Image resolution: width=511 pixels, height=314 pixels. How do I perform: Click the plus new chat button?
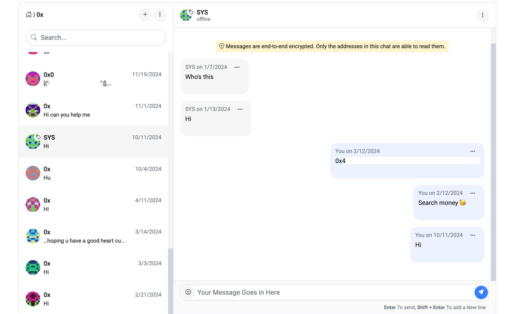coord(145,15)
